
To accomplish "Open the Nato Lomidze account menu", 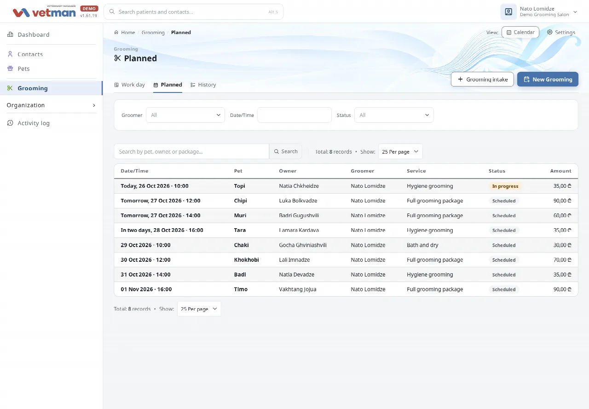I will 539,12.
